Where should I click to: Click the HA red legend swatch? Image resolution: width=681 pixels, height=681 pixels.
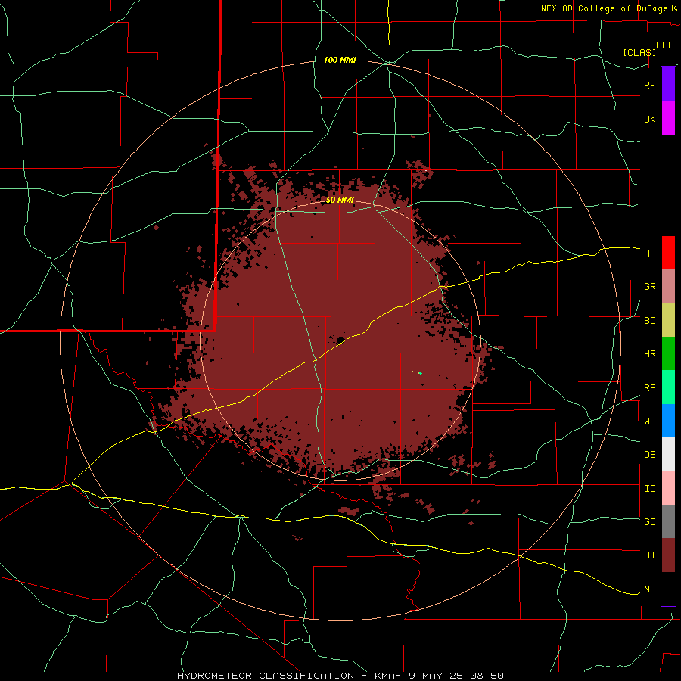[668, 253]
